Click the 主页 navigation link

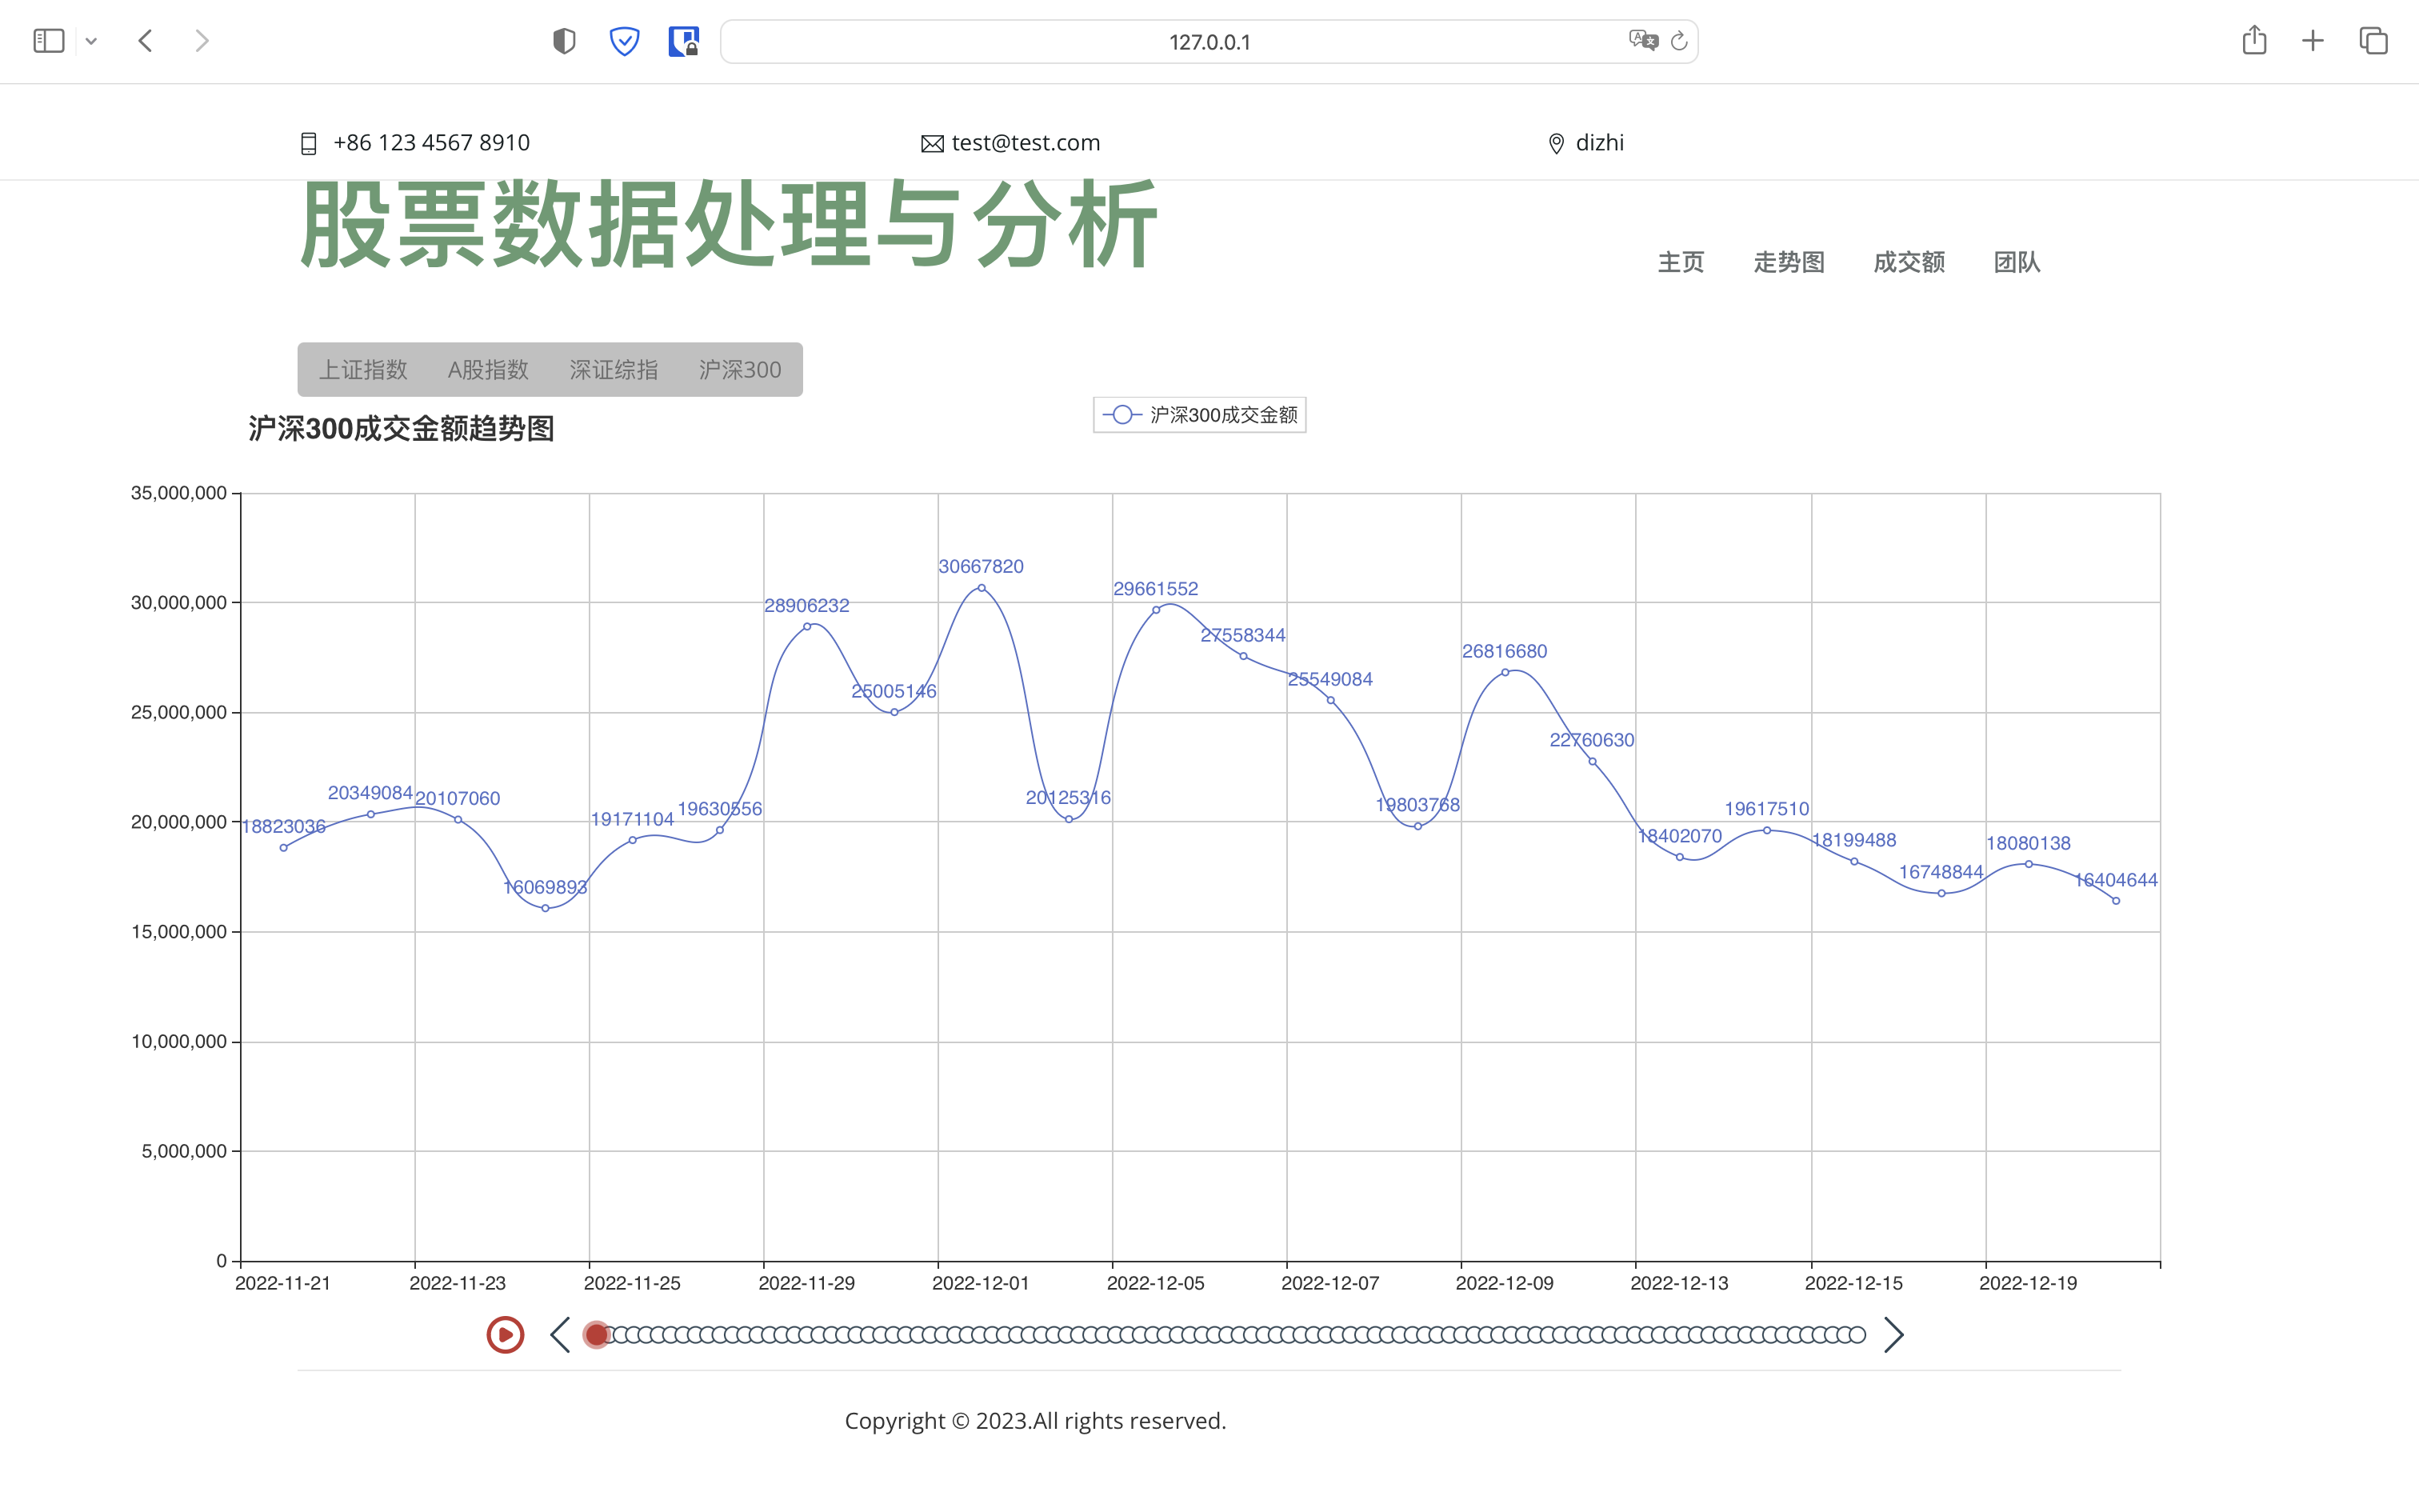1681,262
